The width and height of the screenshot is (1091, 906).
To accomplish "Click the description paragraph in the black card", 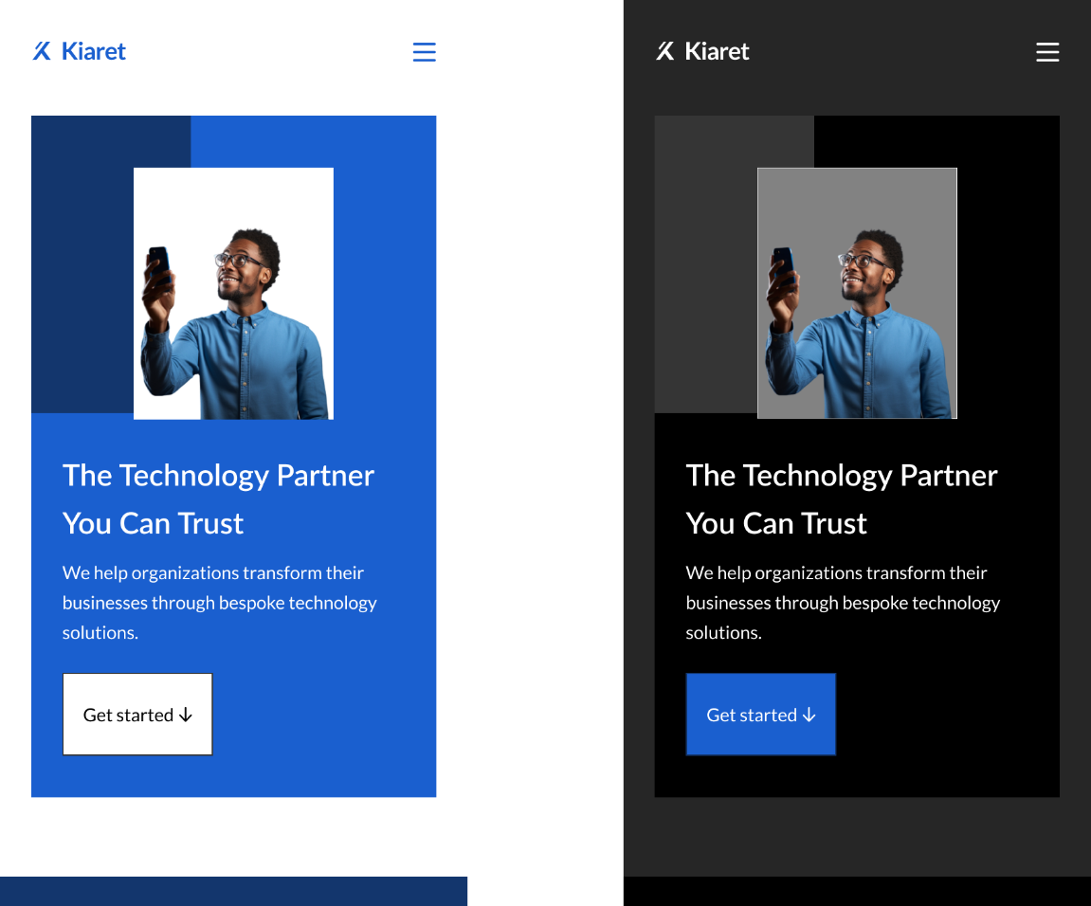I will click(x=844, y=603).
